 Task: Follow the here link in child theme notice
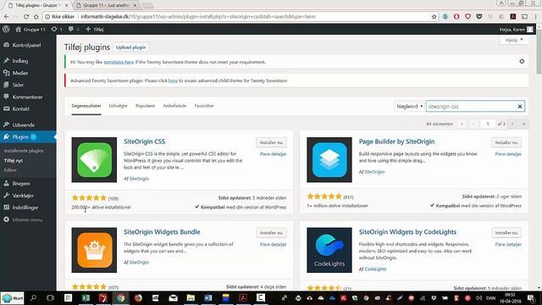coord(173,81)
